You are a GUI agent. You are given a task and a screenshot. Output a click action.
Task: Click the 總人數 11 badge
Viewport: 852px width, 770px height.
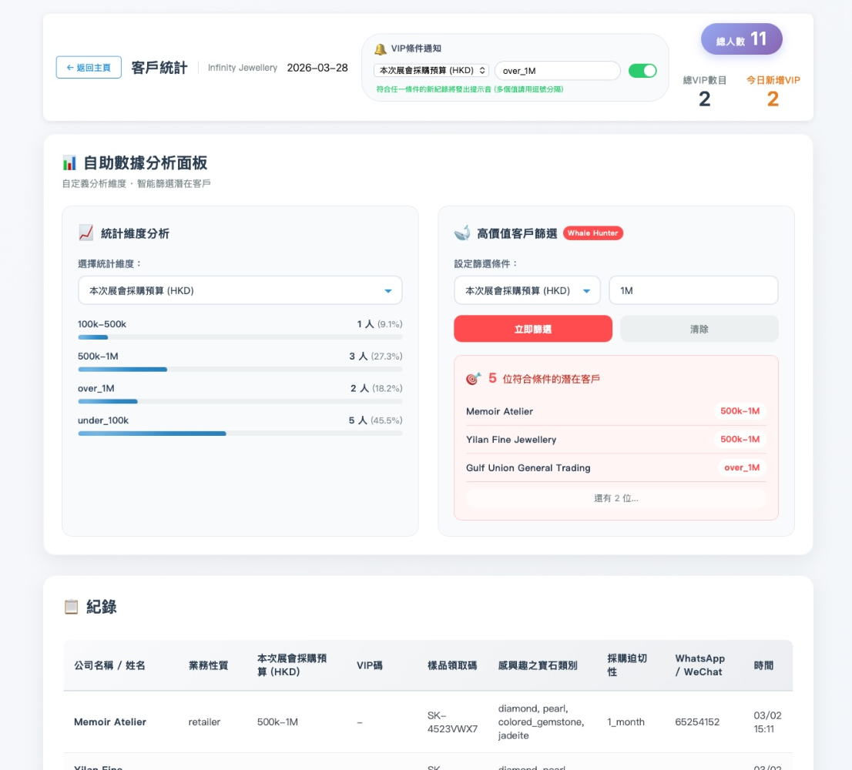click(x=741, y=39)
